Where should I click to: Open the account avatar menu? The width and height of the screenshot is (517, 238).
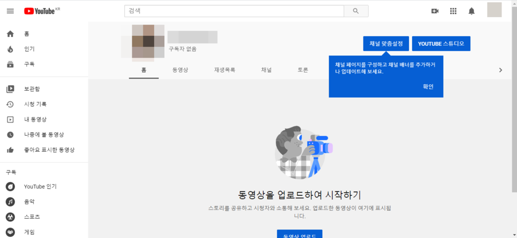tap(494, 10)
